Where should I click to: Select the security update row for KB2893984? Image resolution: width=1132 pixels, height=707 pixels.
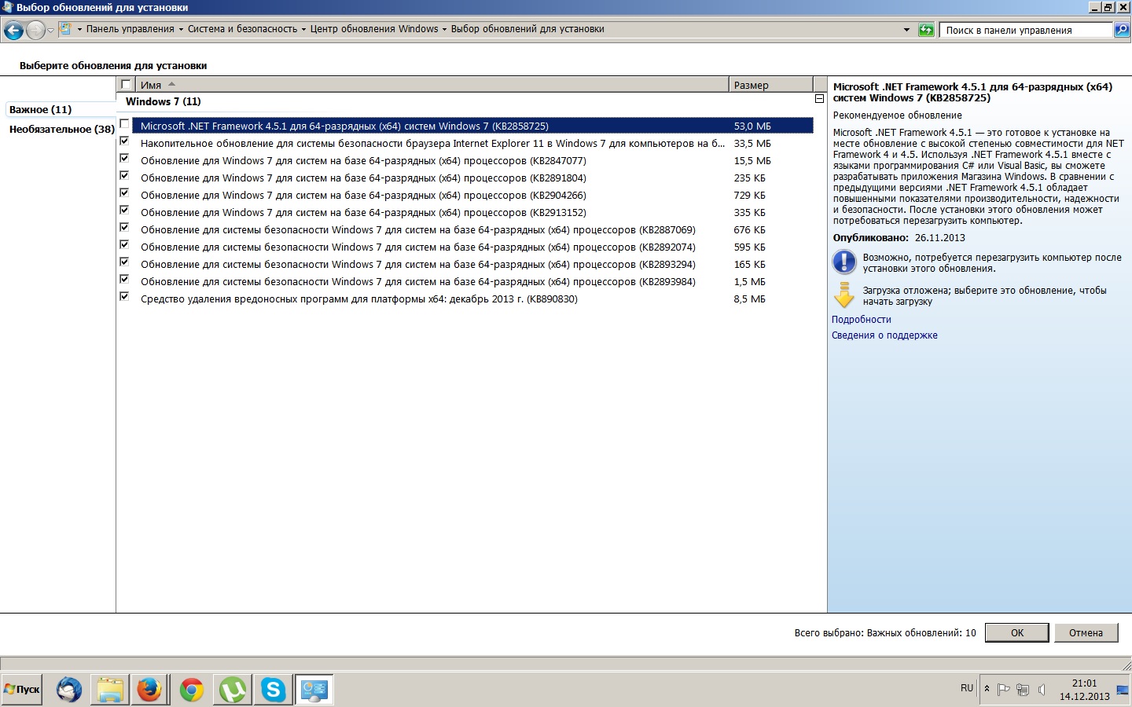click(x=472, y=282)
